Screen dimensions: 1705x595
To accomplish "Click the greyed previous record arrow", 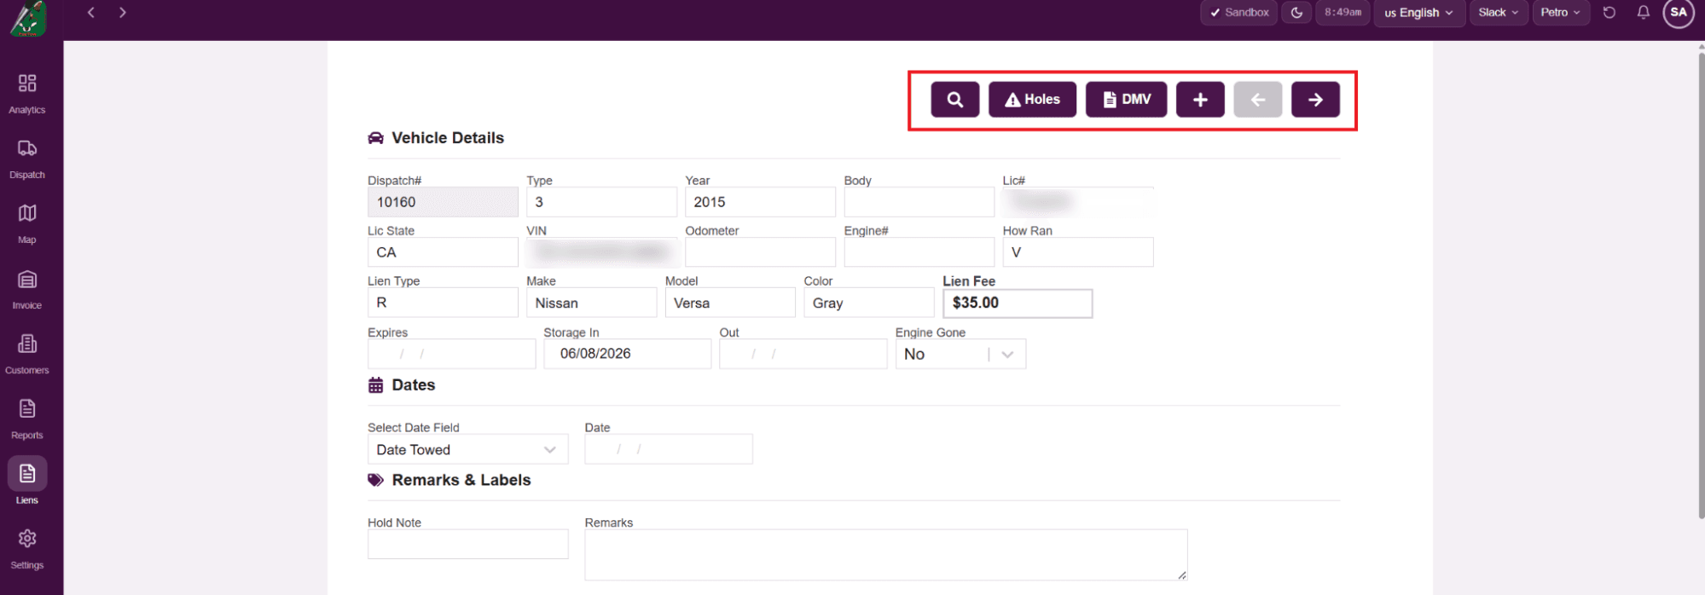I will click(1258, 100).
